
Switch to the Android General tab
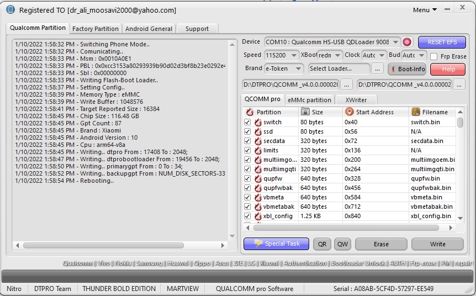tap(149, 29)
